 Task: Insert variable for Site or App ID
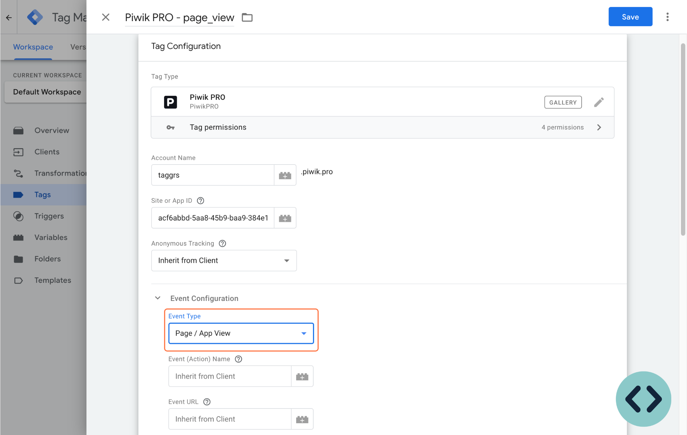pos(285,218)
